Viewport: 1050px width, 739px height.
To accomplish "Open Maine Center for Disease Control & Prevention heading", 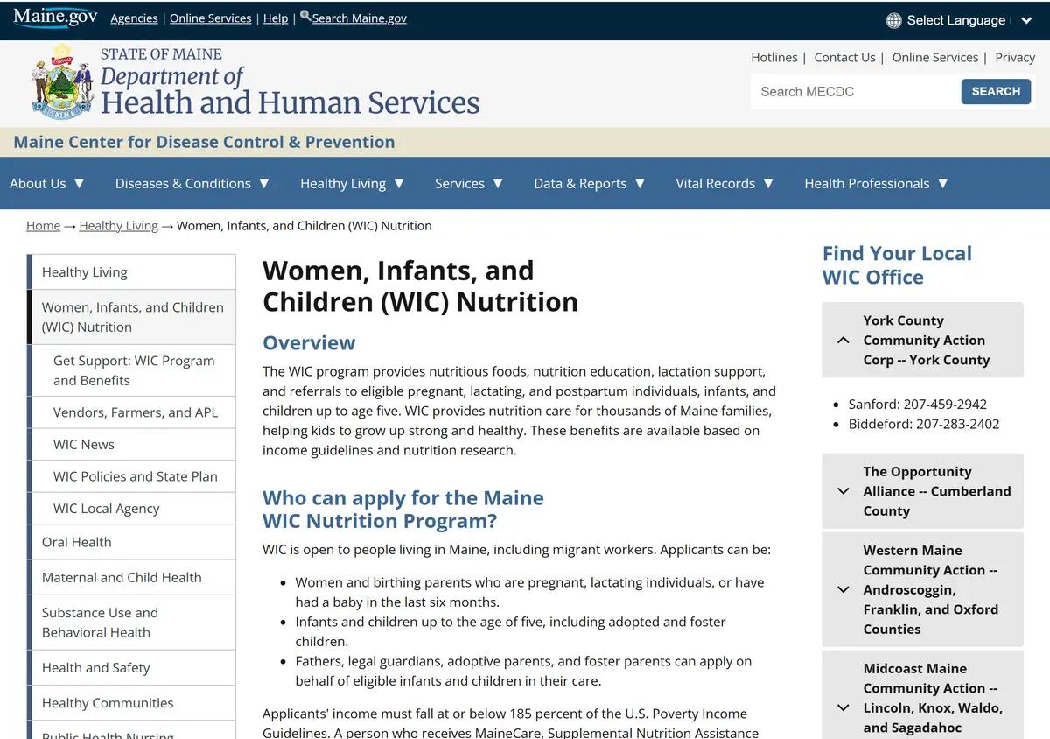I will click(x=204, y=142).
